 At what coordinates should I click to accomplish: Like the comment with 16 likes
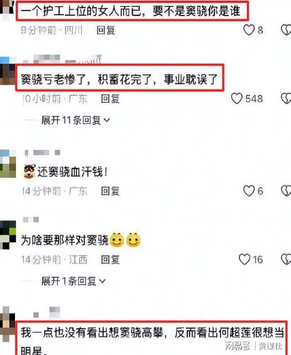[244, 259]
